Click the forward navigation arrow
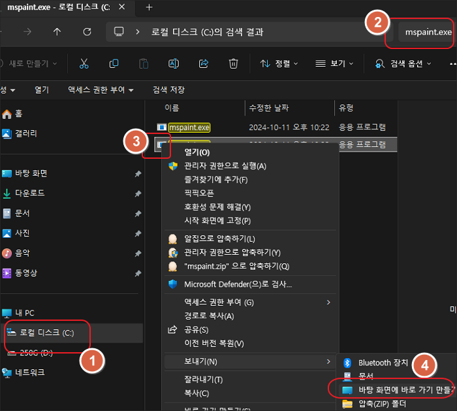This screenshot has width=457, height=411. (x=27, y=31)
